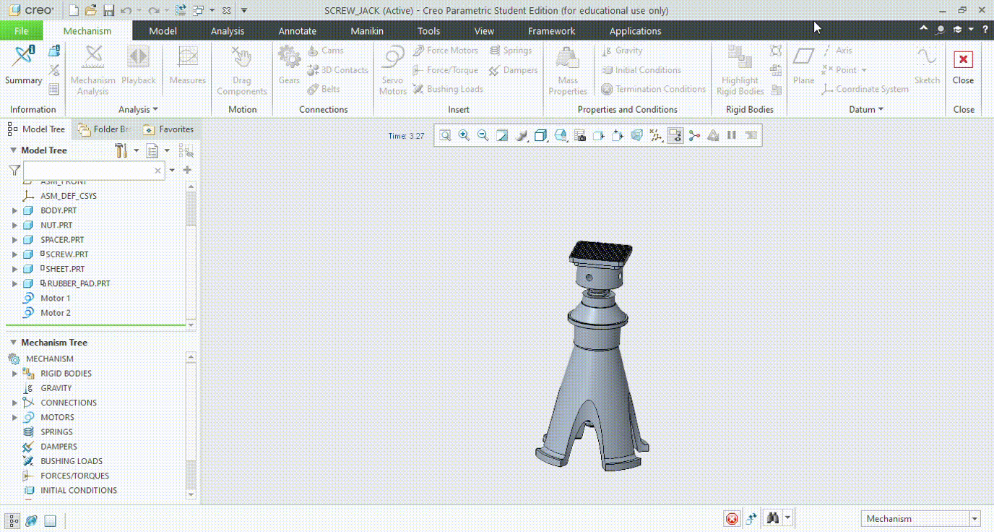994x532 pixels.
Task: Switch to the Tools ribbon tab
Action: pyautogui.click(x=428, y=31)
